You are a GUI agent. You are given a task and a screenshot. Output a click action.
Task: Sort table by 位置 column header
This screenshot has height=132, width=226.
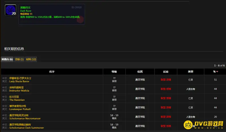click(140, 72)
